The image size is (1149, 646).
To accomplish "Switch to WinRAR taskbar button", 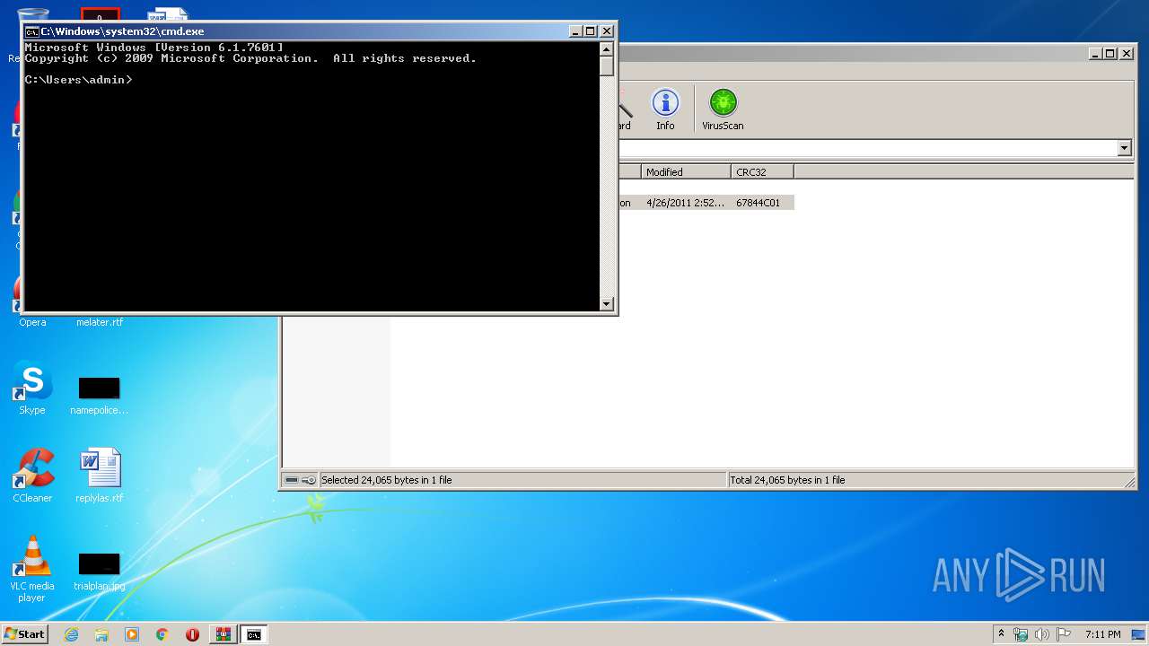I will 223,634.
